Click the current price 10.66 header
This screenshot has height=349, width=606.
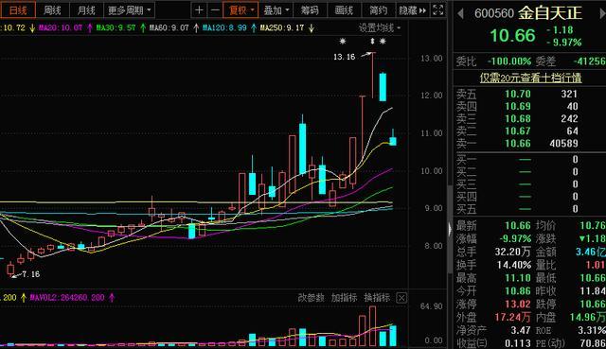coord(513,36)
